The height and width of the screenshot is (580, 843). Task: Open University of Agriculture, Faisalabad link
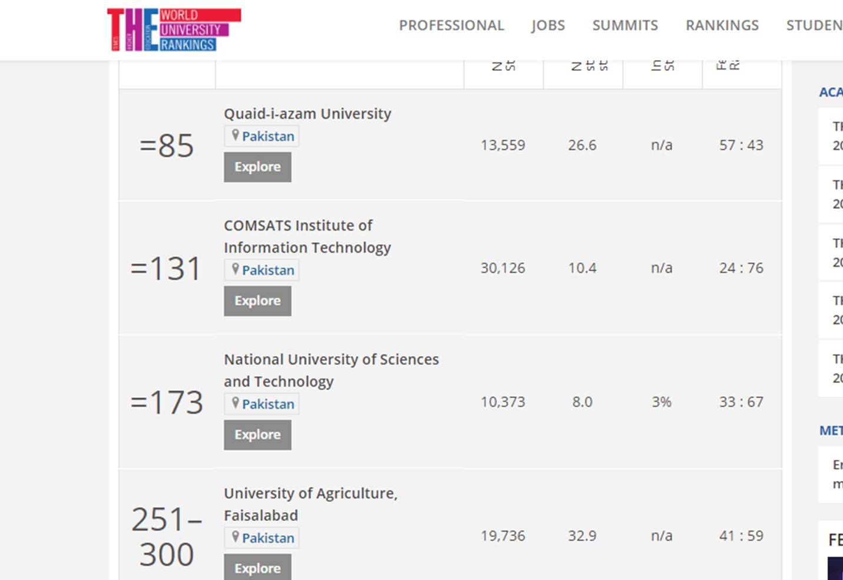tap(310, 504)
